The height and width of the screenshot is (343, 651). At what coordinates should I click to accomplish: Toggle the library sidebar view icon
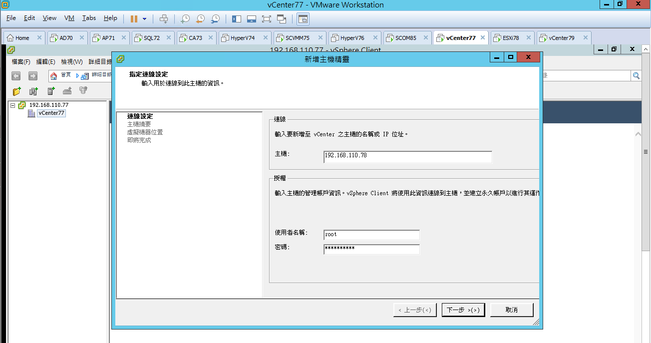(x=237, y=18)
